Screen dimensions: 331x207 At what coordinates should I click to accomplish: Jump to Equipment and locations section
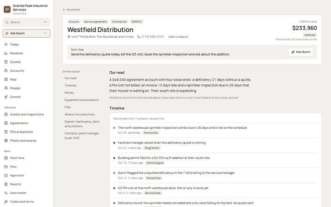click(81, 100)
